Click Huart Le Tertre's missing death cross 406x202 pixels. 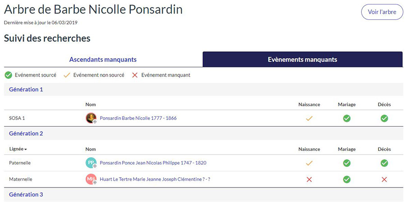click(384, 179)
